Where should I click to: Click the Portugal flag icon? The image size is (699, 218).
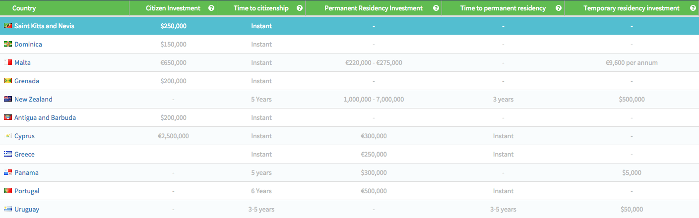tap(8, 191)
